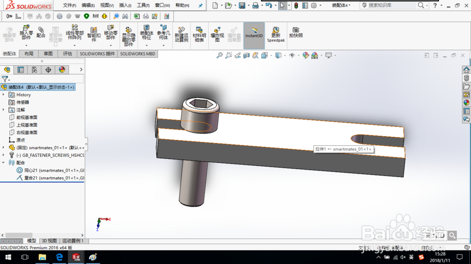Click the Zoom to Area icon

(228, 55)
